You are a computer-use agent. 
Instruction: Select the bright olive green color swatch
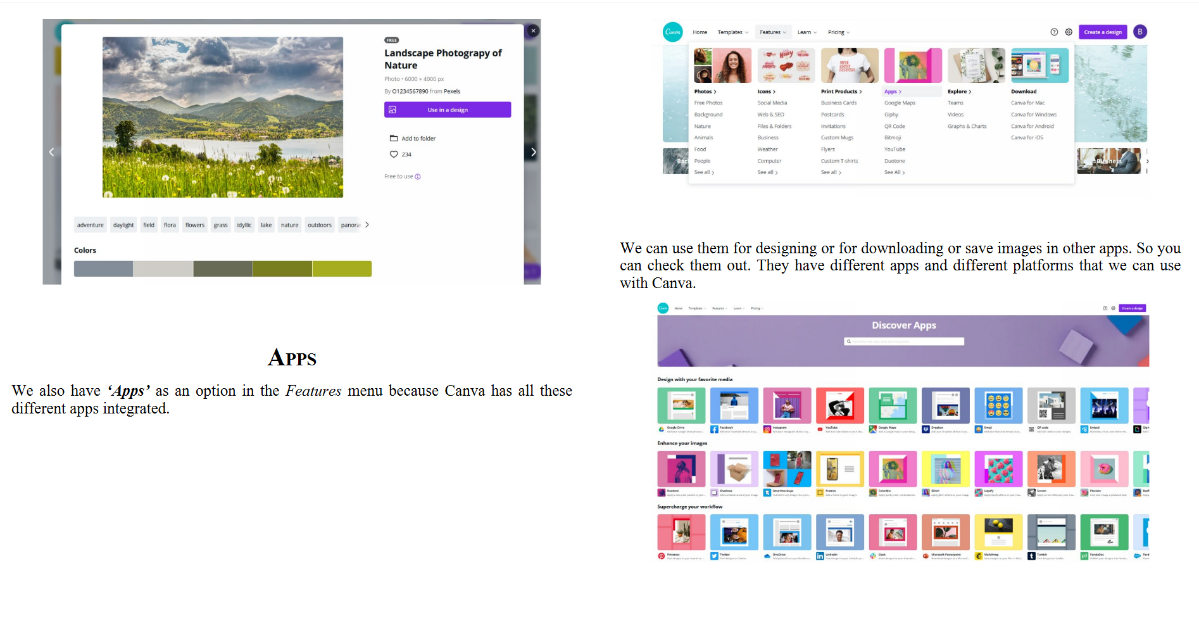coord(342,269)
